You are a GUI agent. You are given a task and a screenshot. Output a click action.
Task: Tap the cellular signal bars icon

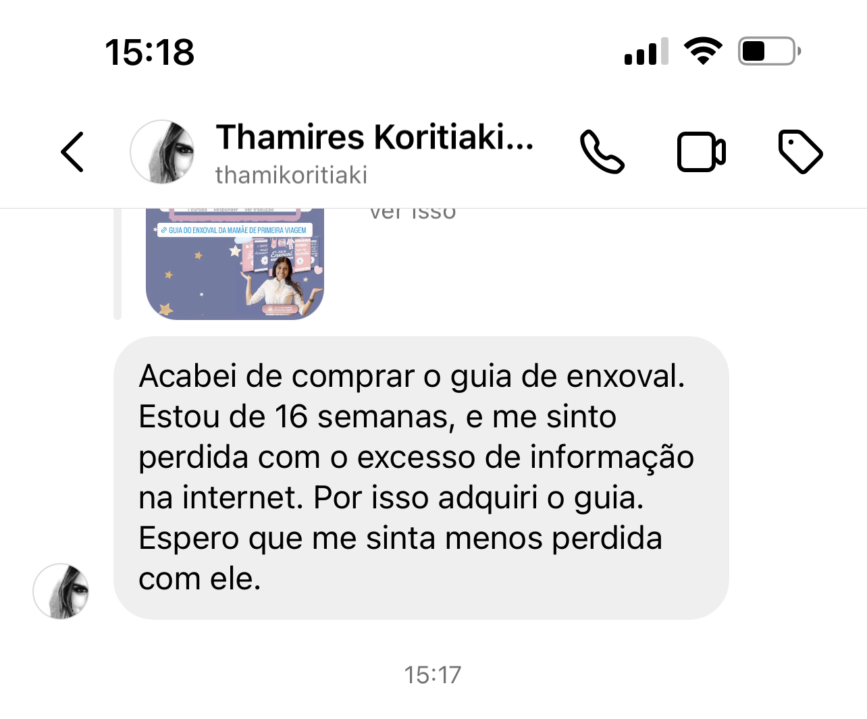click(646, 51)
